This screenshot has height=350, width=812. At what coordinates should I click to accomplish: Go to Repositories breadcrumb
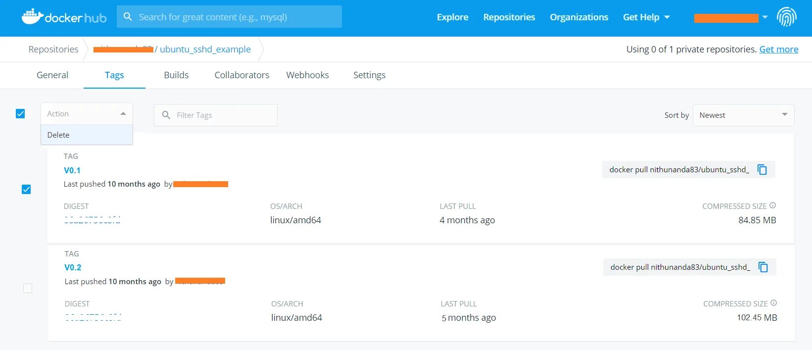coord(53,50)
